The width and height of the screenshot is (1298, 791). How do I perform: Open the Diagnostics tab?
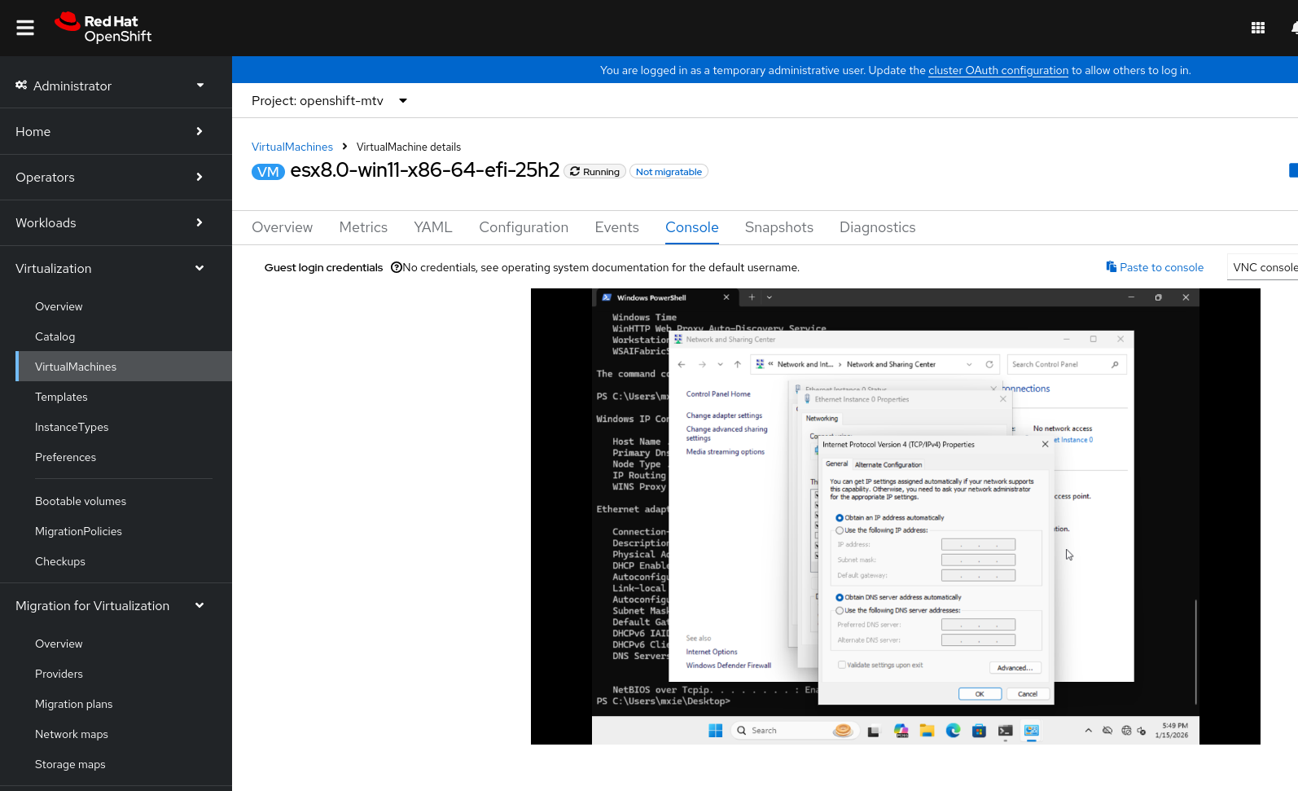tap(878, 227)
